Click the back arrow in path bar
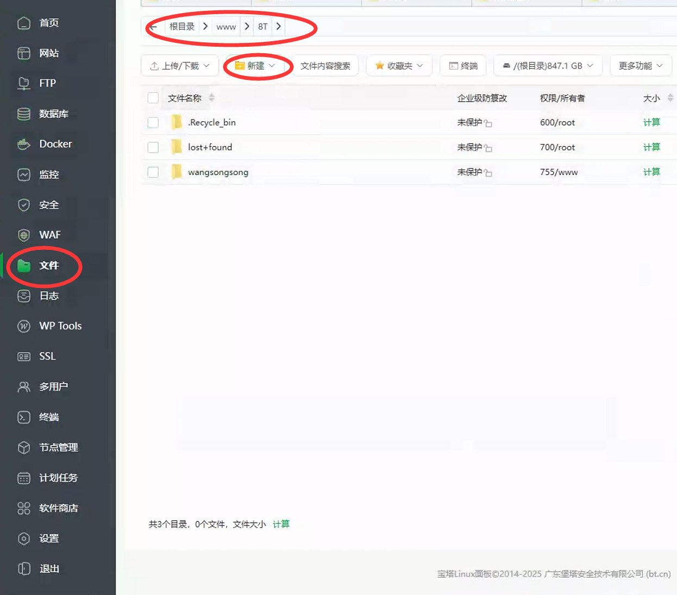The width and height of the screenshot is (677, 595). click(x=154, y=27)
